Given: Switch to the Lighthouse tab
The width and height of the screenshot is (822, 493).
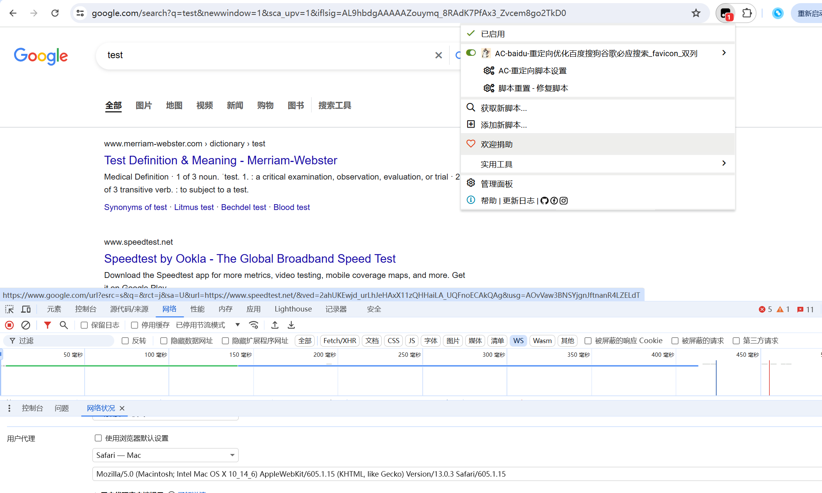Looking at the screenshot, I should pyautogui.click(x=293, y=309).
